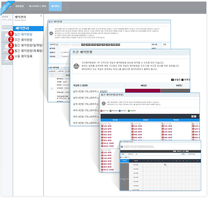Click the 한달전 double-arrow icon
208x198 pixels.
173,80
